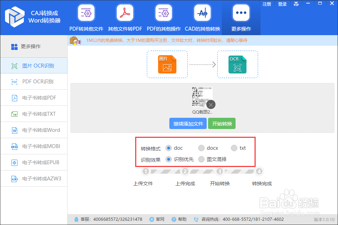Select 图片 OCR识别 in the sidebar
Screen dimensions: 338x225
[33, 65]
